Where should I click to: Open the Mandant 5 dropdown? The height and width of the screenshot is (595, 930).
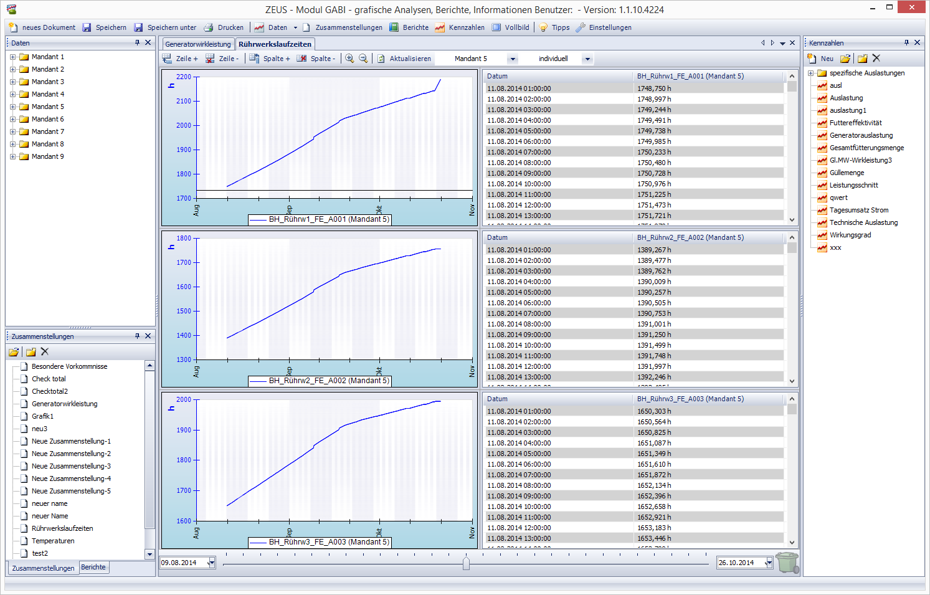pos(513,59)
